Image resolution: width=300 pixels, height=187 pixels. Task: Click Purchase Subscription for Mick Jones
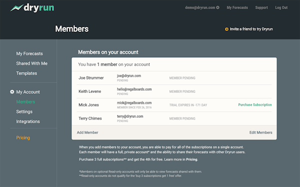click(x=255, y=105)
